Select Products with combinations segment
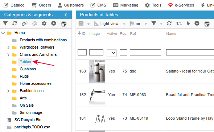 pyautogui.click(x=43, y=40)
